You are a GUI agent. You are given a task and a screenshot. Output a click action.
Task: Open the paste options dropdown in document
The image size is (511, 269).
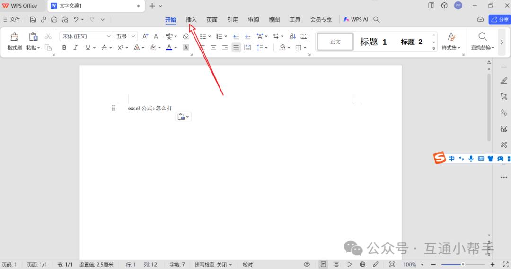[x=184, y=117]
